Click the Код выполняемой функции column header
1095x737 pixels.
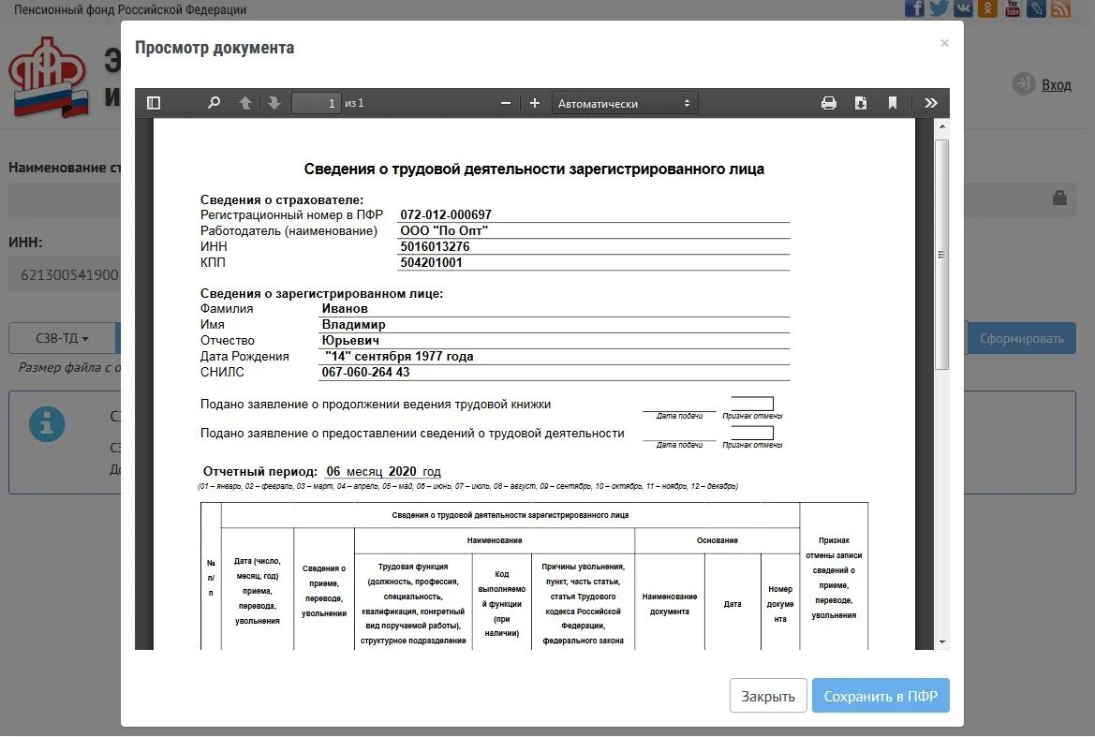tap(501, 604)
